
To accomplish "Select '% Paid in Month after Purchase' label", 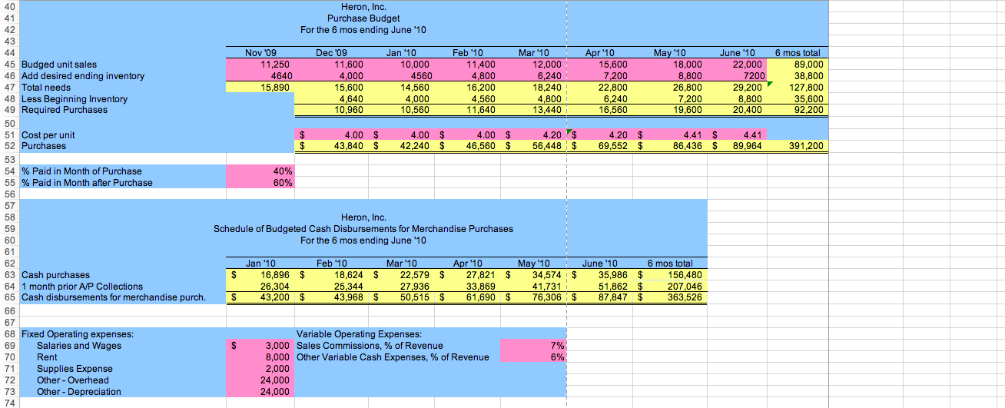I will [88, 182].
